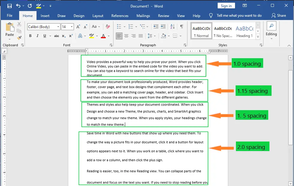
Task: Select the Sort icon in Paragraph group
Action: tap(172, 27)
